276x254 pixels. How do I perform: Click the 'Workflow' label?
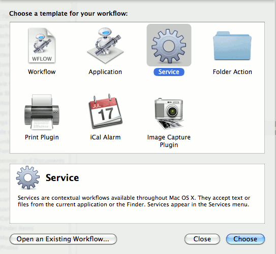42,72
